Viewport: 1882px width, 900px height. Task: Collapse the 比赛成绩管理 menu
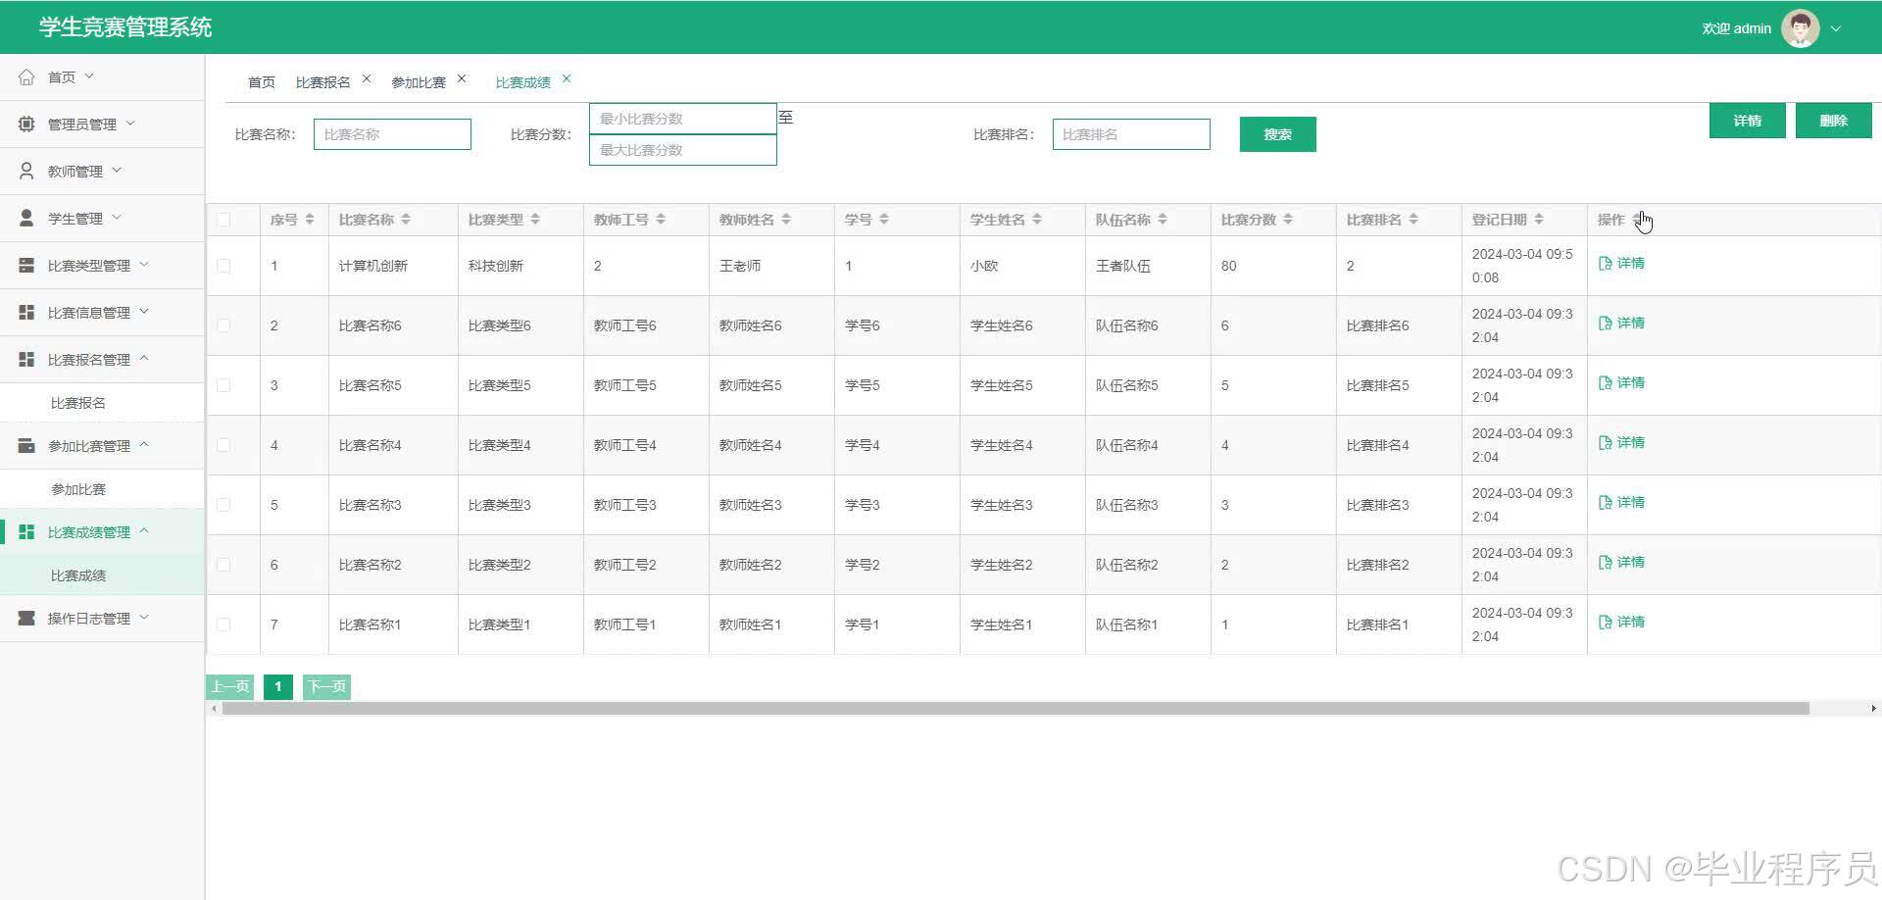pos(144,530)
